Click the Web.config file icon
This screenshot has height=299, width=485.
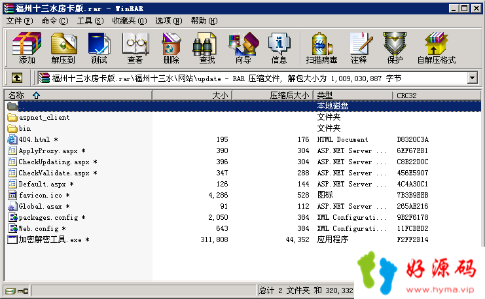click(x=13, y=228)
